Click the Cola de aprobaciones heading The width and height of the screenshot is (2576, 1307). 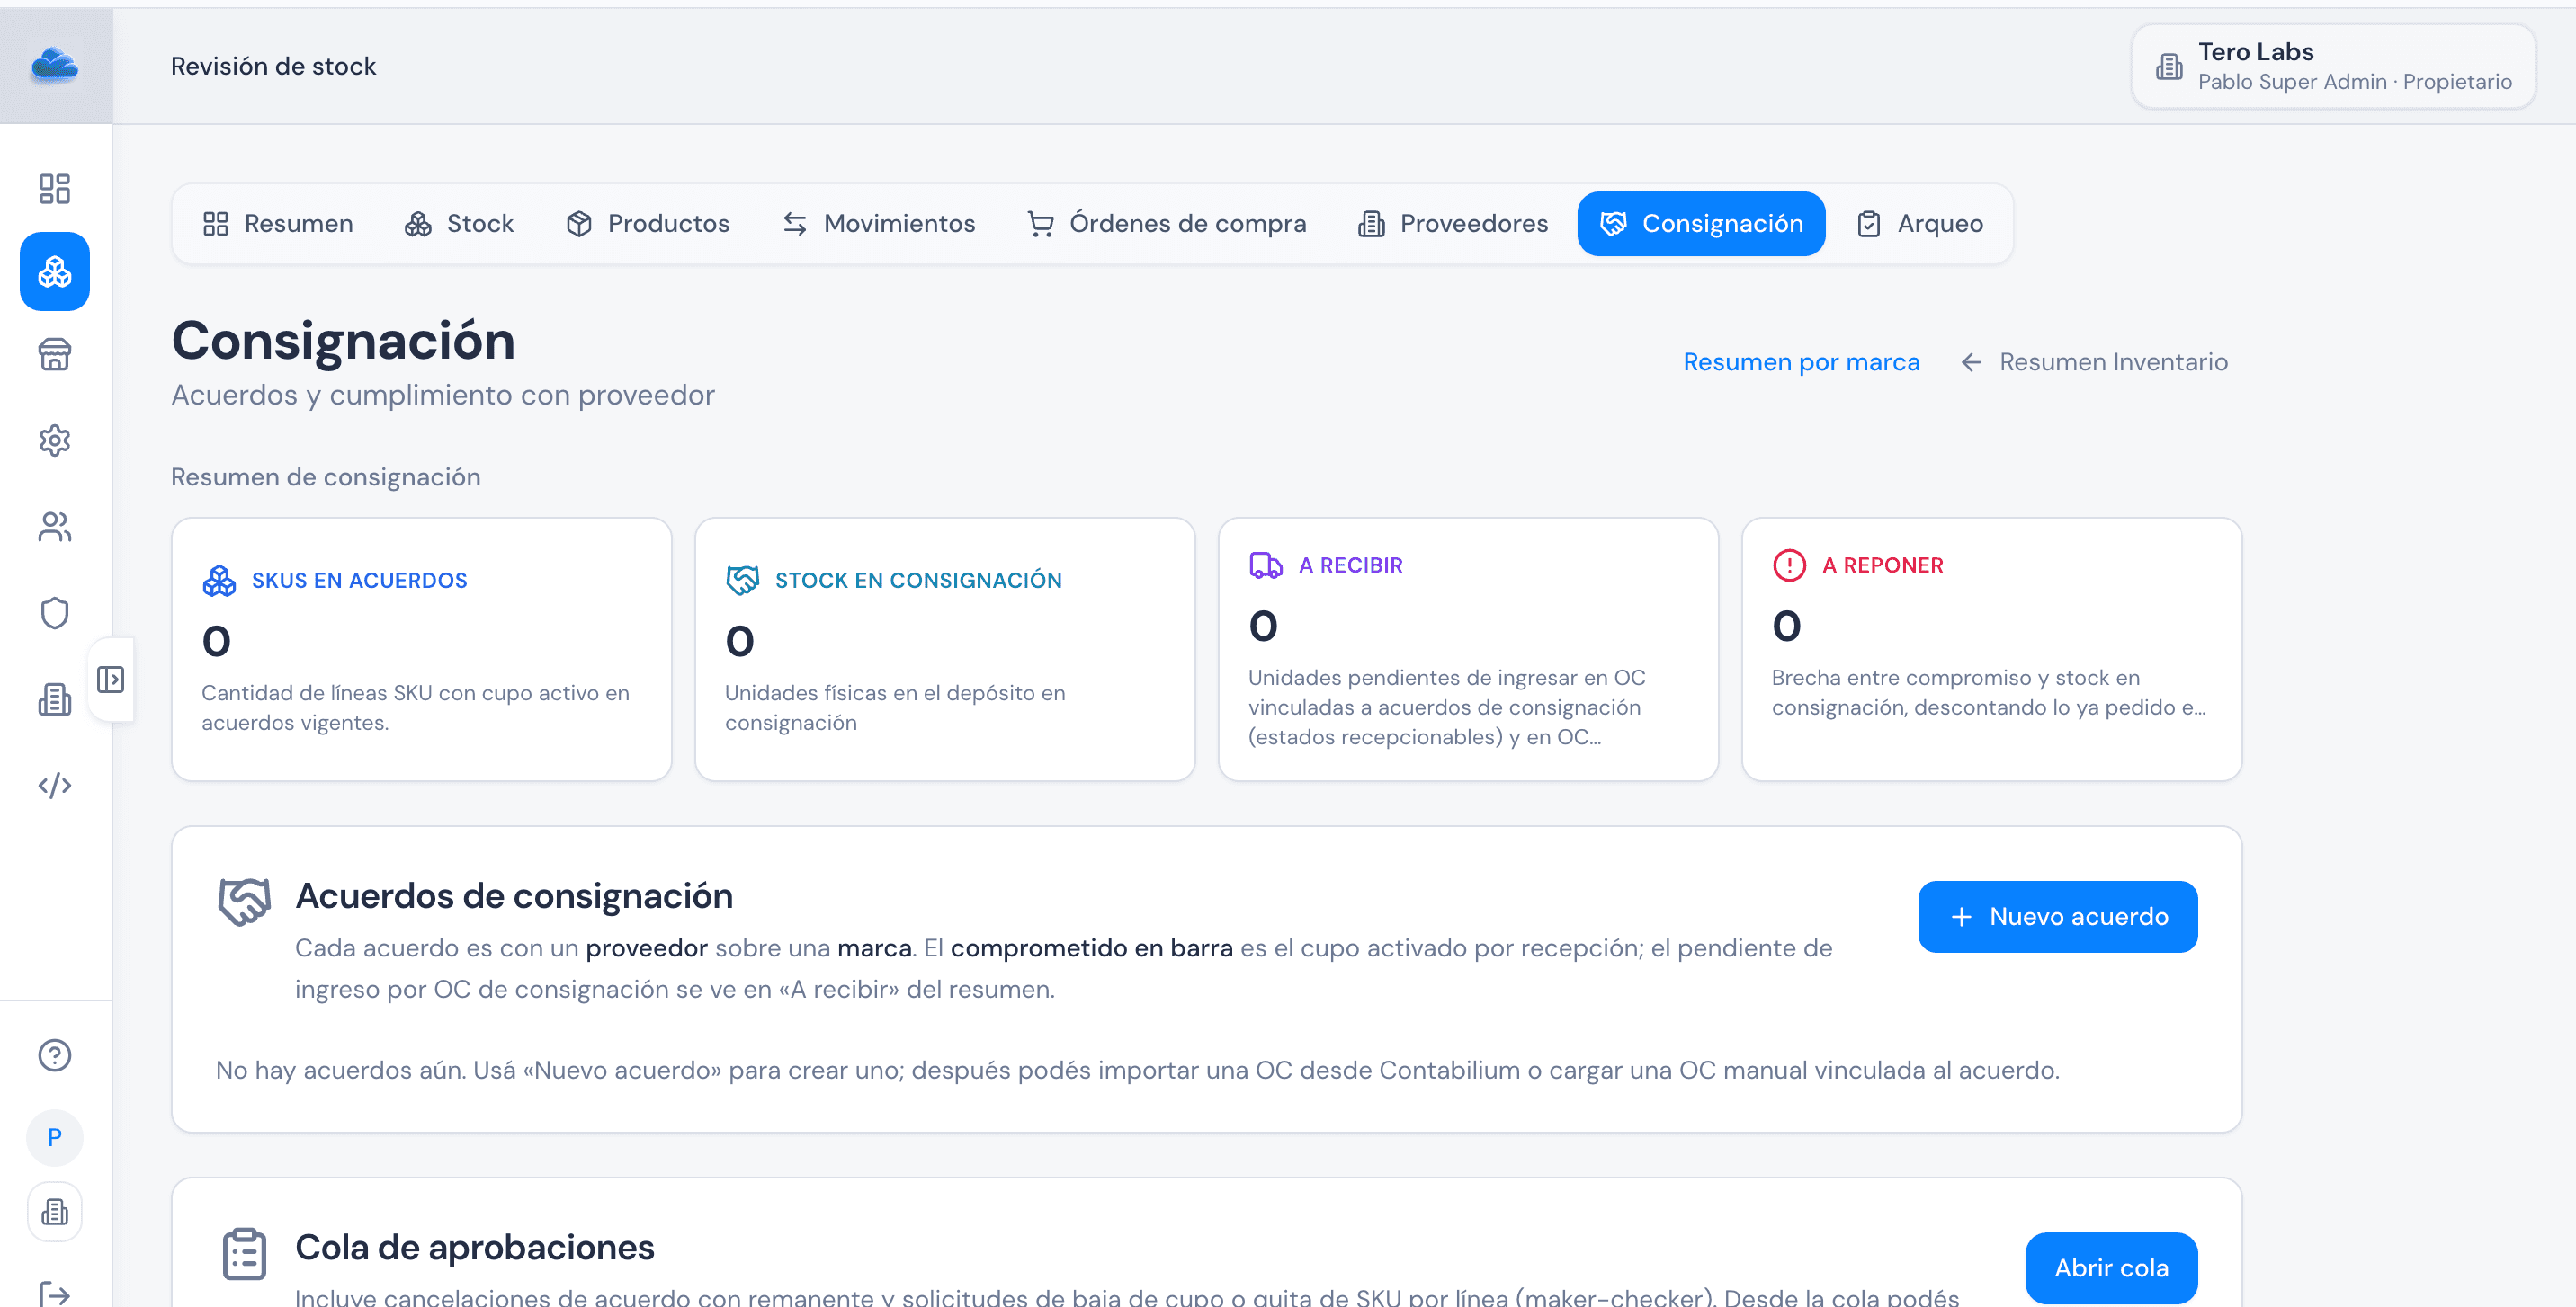pos(475,1248)
